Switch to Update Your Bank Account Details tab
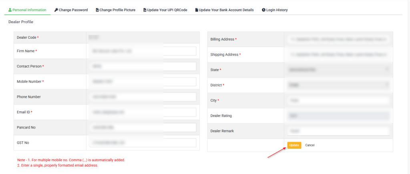 tap(226, 10)
